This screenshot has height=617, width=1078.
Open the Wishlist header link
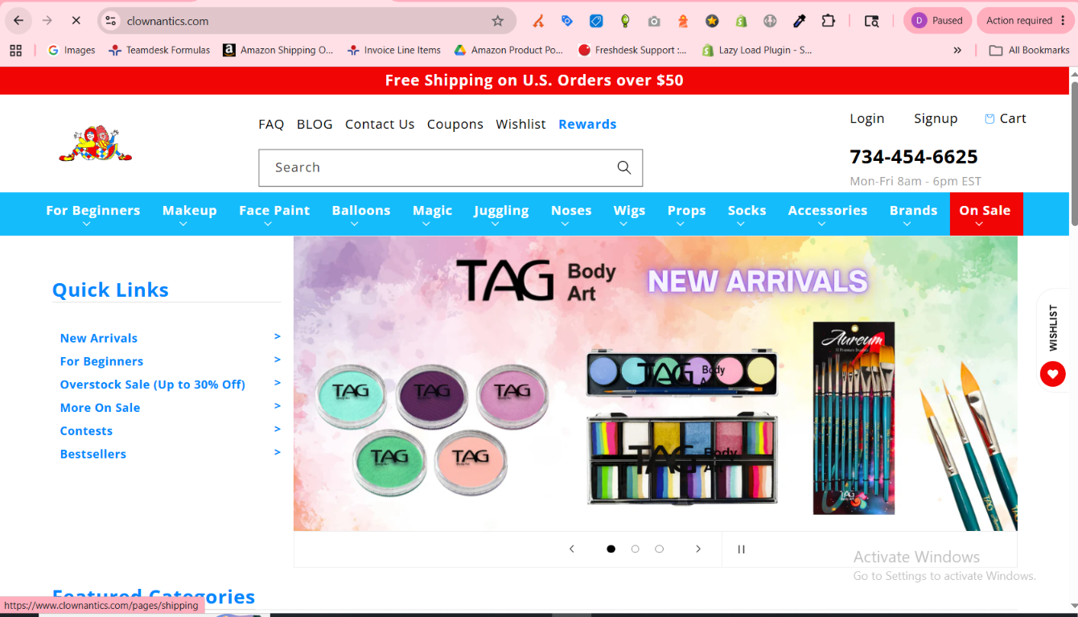pos(520,124)
